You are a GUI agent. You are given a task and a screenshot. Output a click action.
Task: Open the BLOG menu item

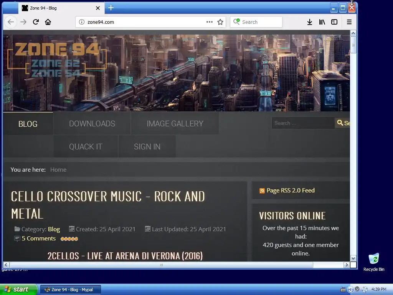28,124
